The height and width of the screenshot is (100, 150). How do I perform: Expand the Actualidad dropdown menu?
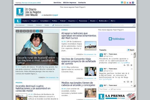45,21
